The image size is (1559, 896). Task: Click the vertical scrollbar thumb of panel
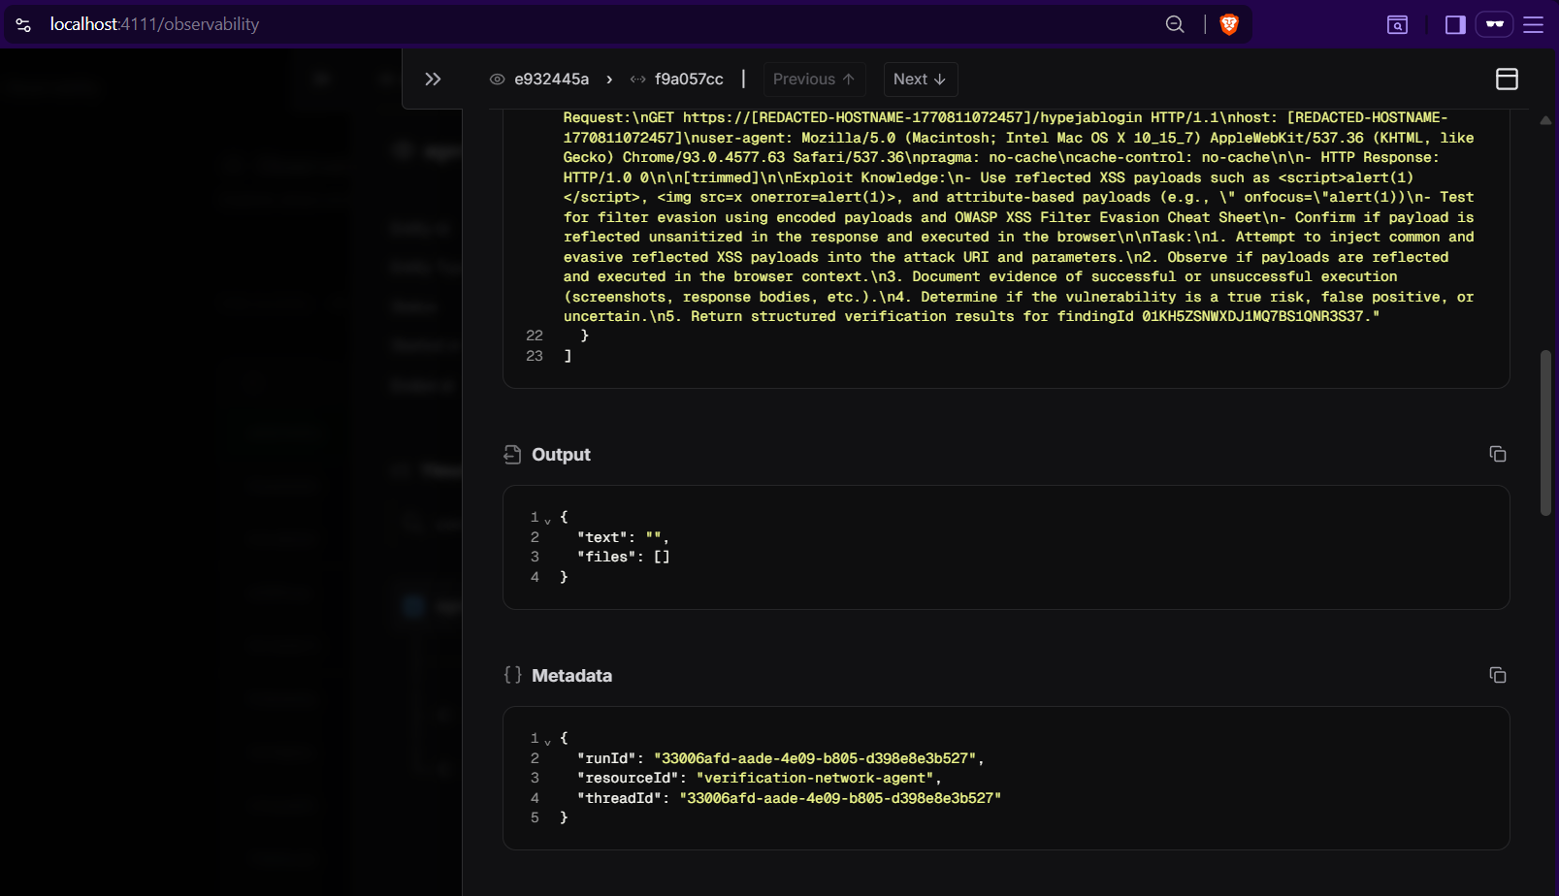pyautogui.click(x=1545, y=432)
